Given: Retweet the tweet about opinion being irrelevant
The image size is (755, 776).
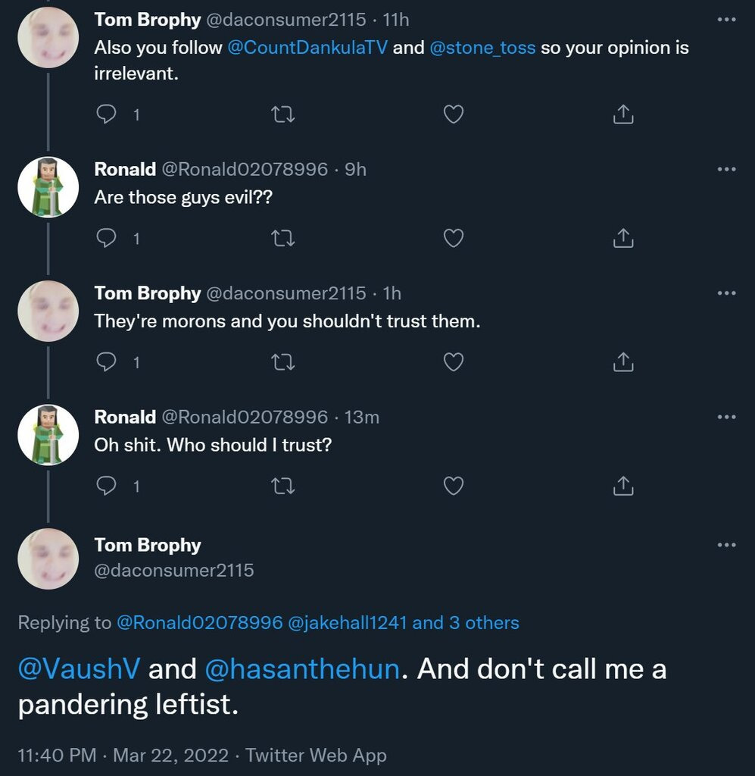Looking at the screenshot, I should 282,114.
